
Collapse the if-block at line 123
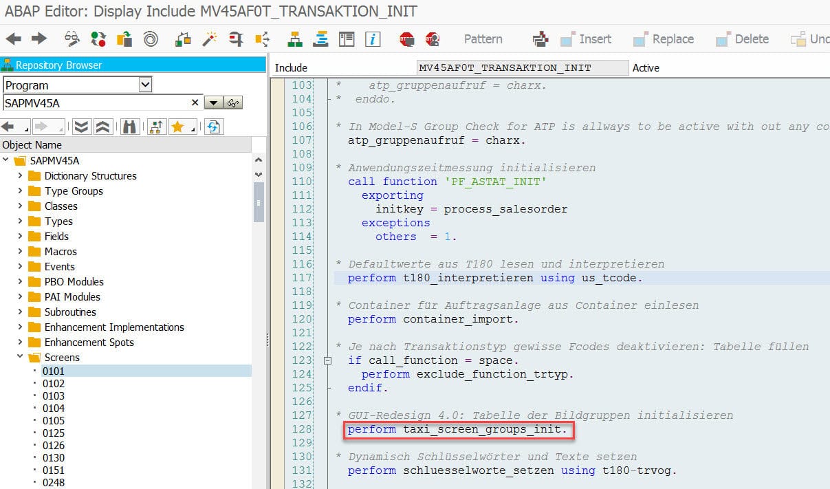(x=328, y=360)
